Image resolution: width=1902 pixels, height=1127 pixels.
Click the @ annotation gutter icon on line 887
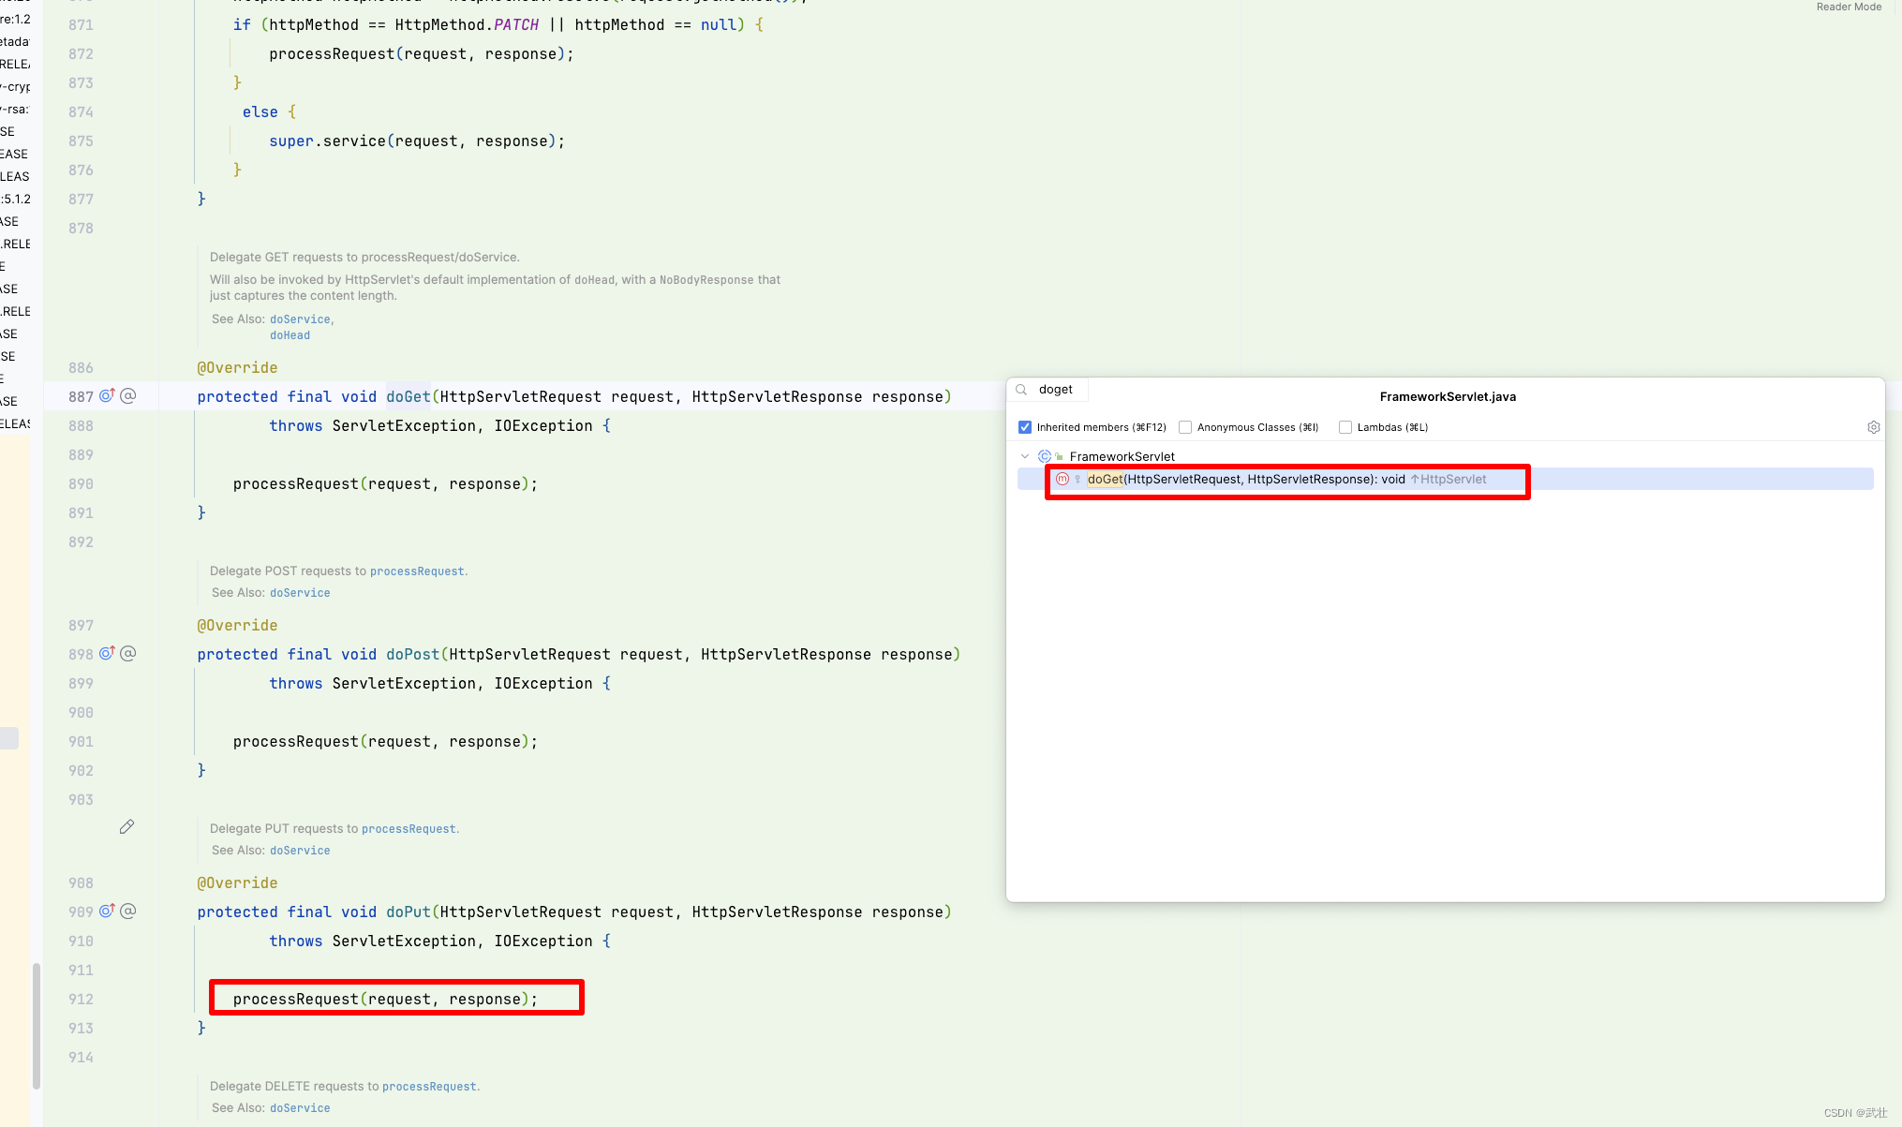[128, 395]
